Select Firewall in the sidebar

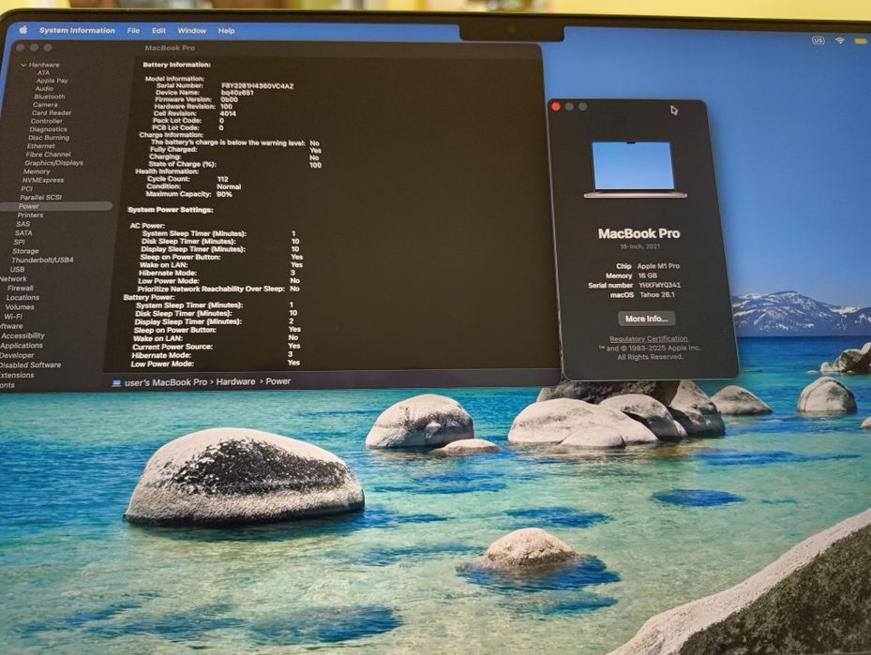(21, 288)
